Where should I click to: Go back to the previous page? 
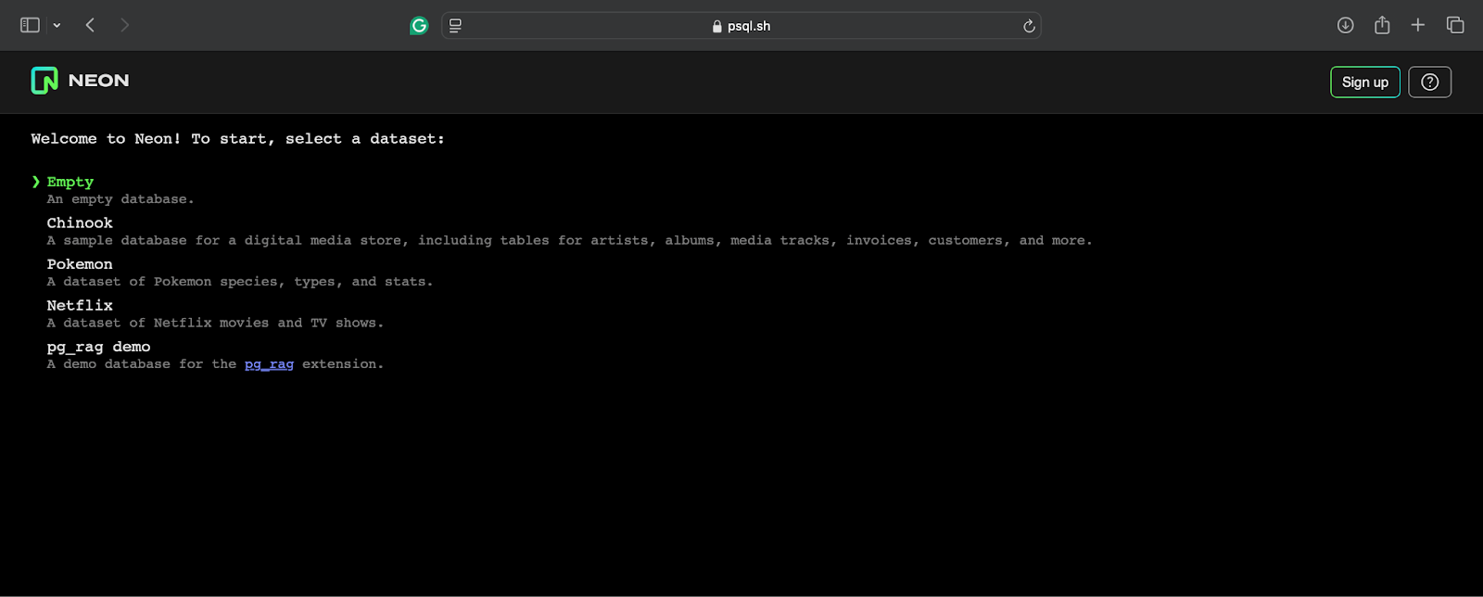click(90, 25)
